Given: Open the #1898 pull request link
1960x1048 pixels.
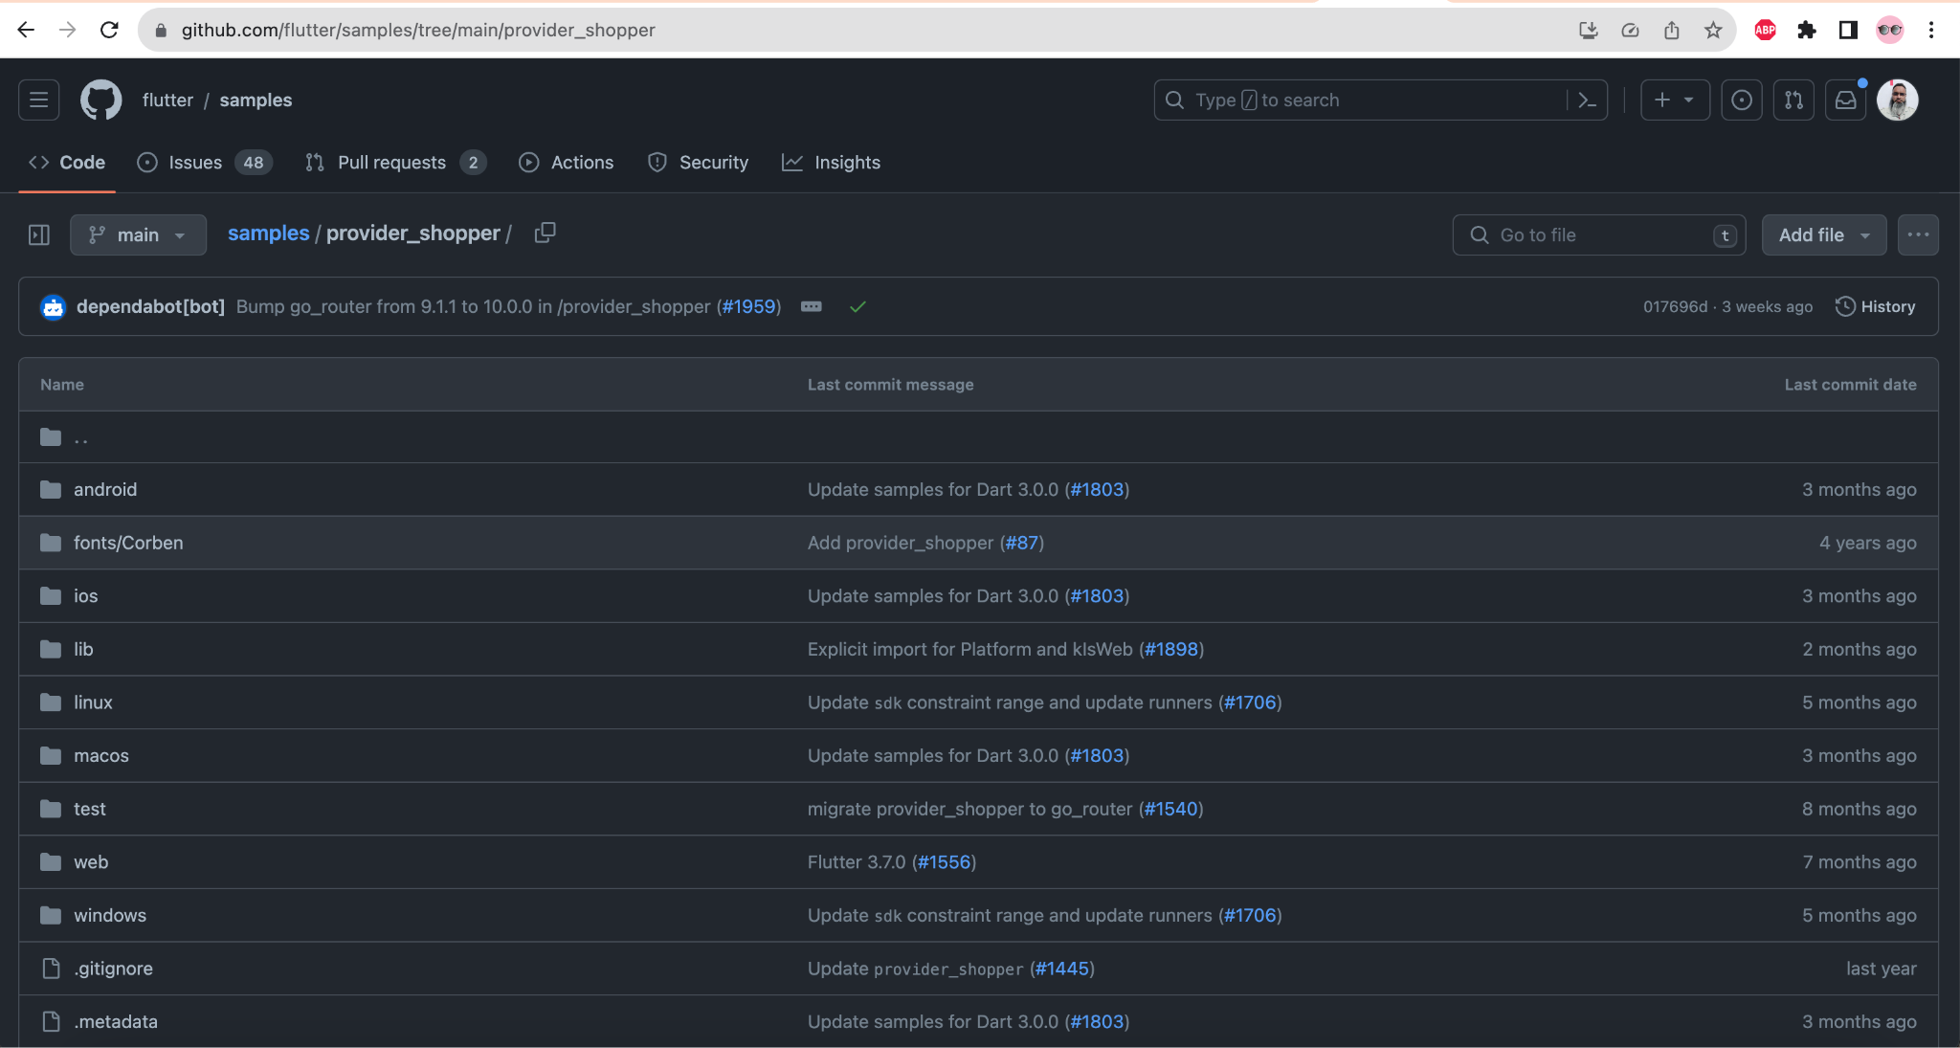Looking at the screenshot, I should [x=1171, y=650].
